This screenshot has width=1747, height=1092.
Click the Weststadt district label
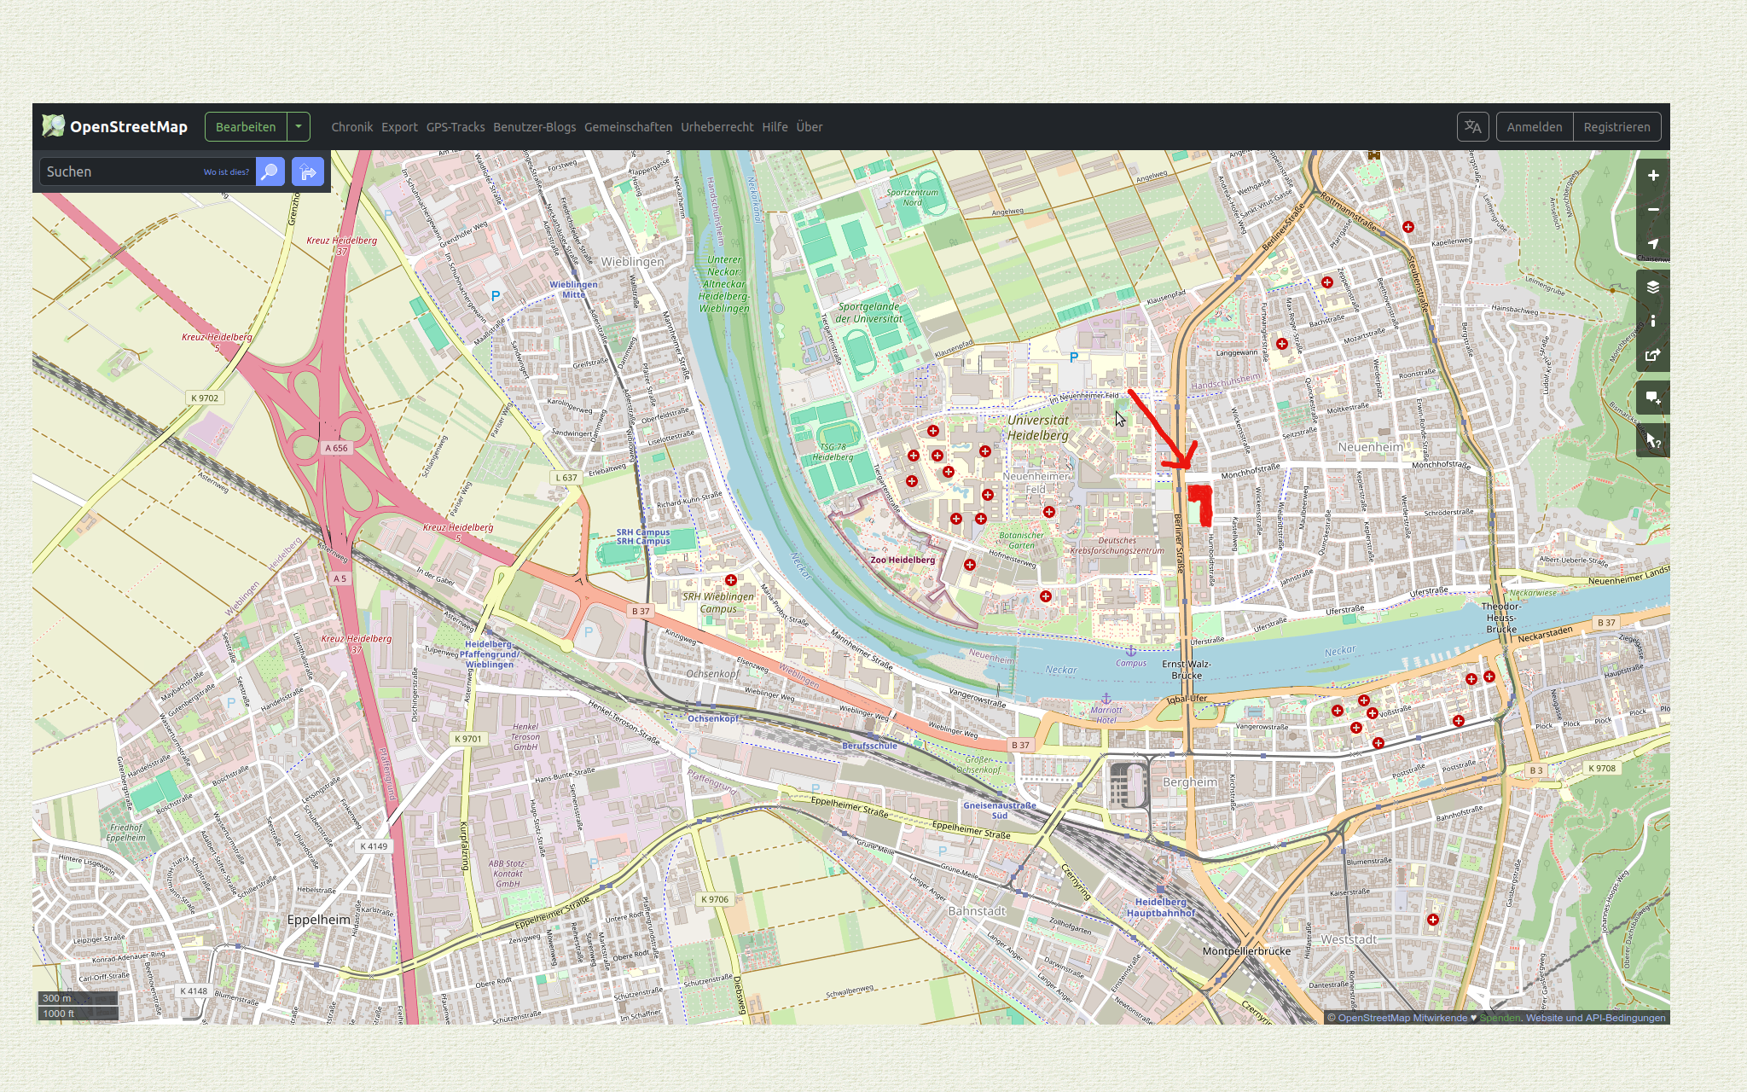(x=1349, y=939)
